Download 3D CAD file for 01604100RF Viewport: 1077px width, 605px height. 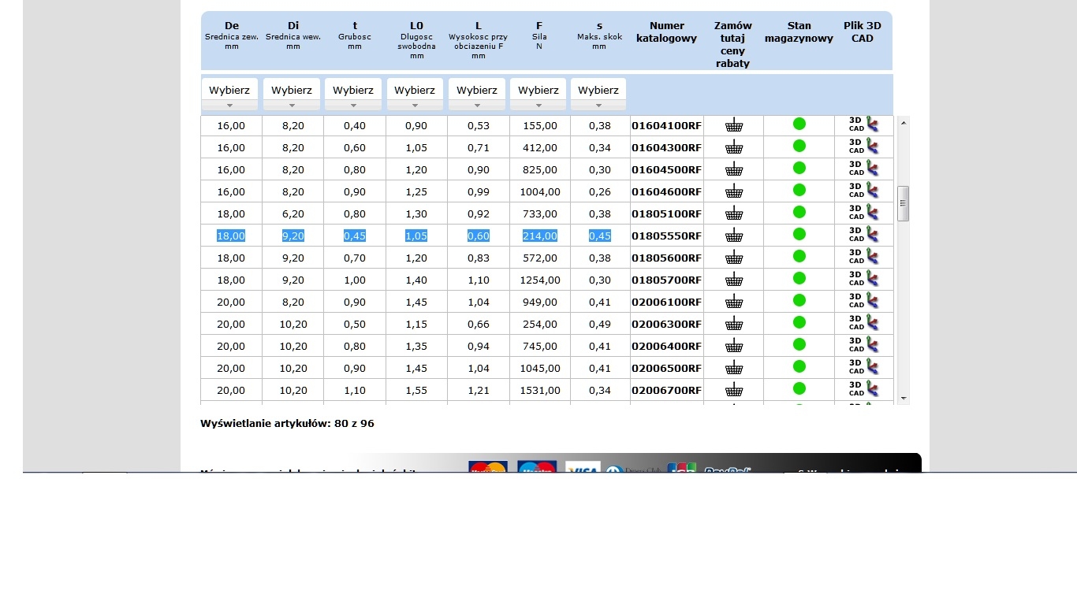pyautogui.click(x=863, y=124)
